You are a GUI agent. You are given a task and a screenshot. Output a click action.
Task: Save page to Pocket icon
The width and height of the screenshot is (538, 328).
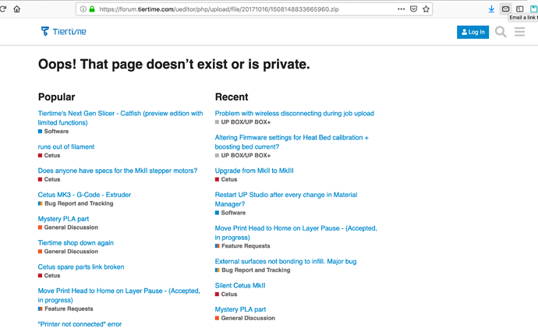coord(413,9)
